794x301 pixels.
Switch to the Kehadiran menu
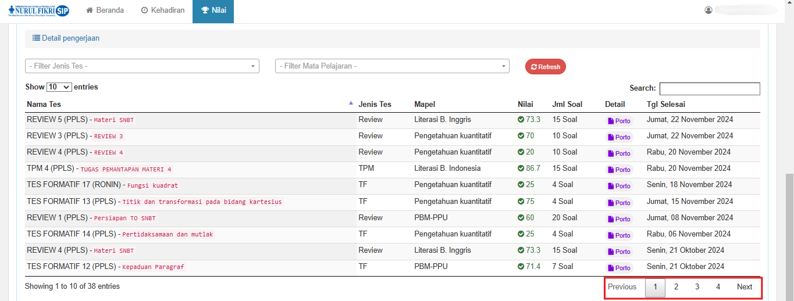[163, 10]
